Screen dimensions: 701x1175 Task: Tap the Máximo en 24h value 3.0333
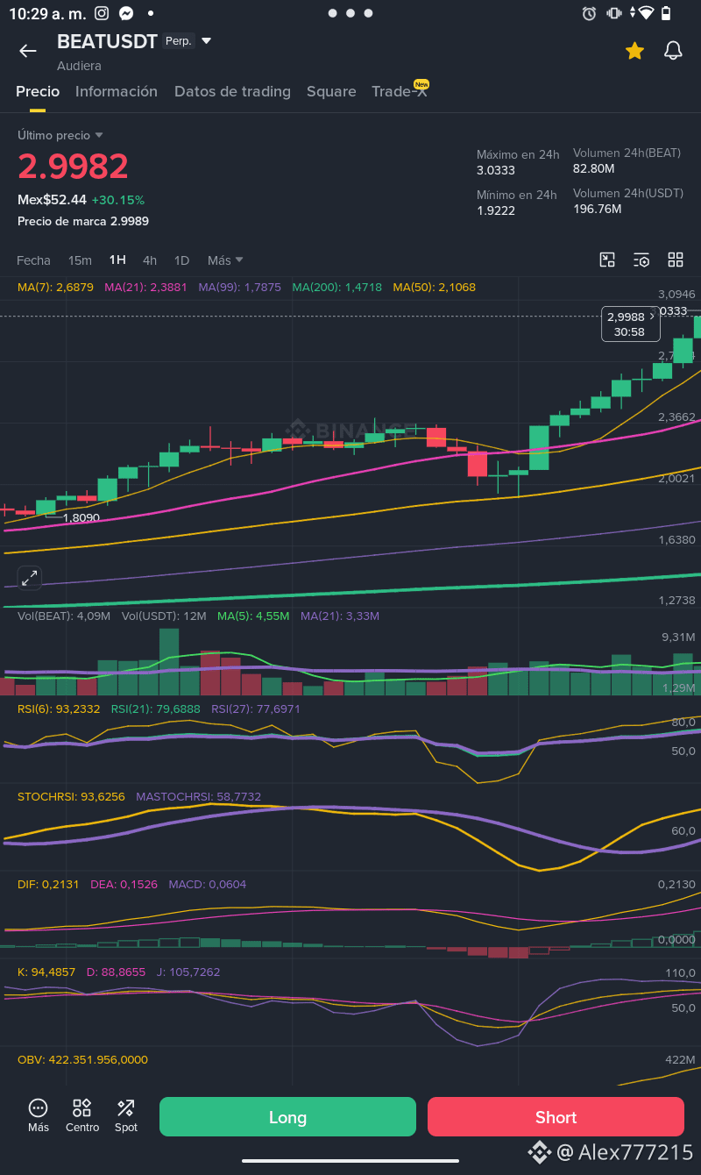coord(496,170)
